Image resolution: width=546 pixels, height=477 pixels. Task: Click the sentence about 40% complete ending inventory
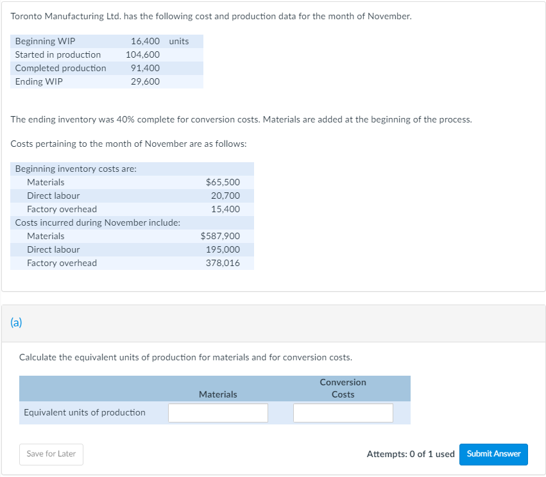[241, 119]
